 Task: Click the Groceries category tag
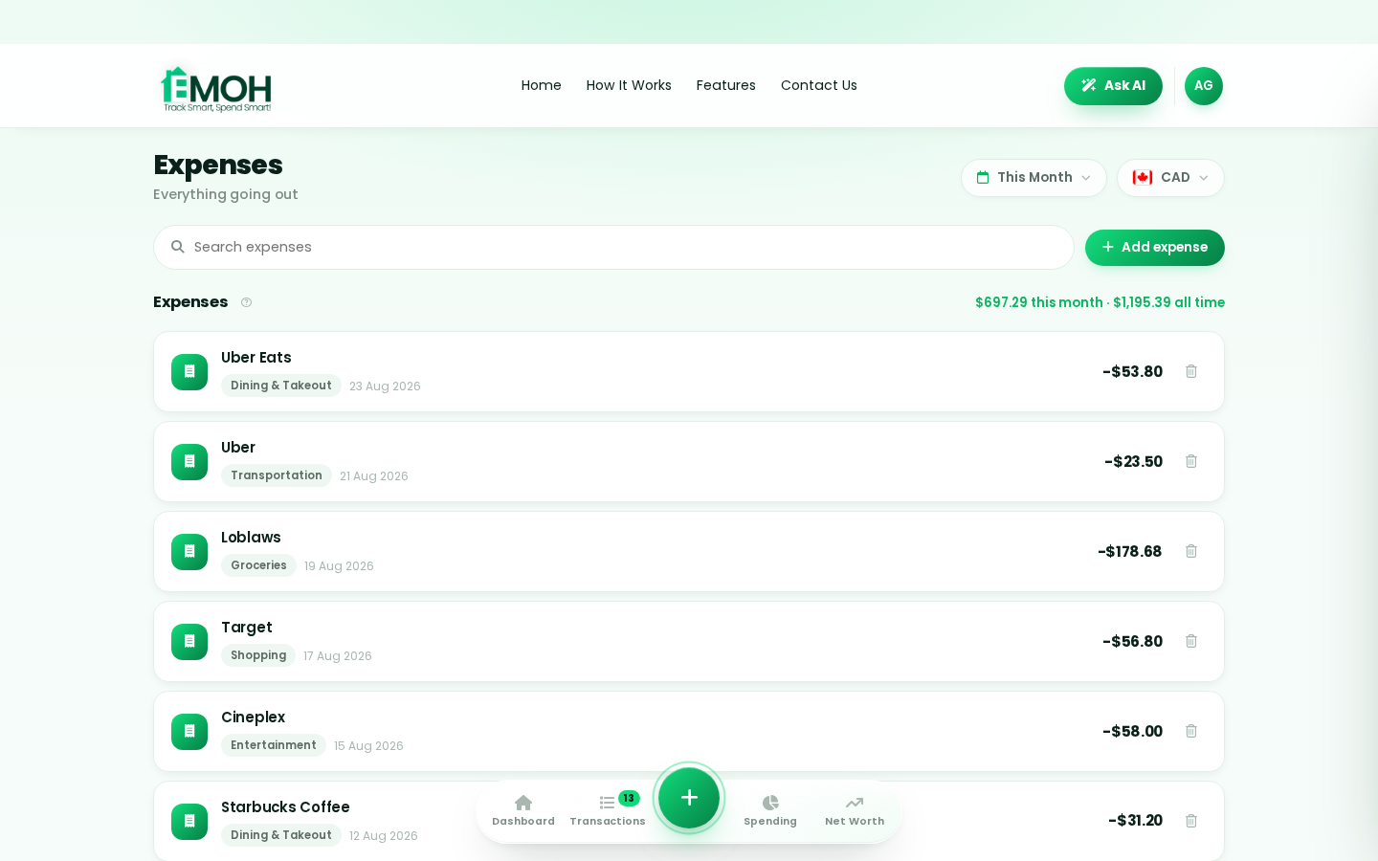(258, 565)
